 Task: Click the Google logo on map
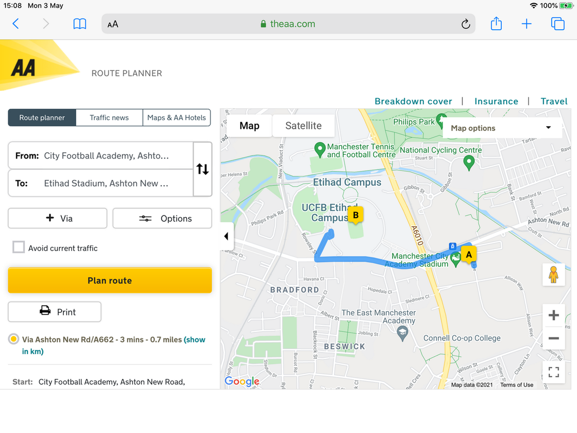click(242, 381)
